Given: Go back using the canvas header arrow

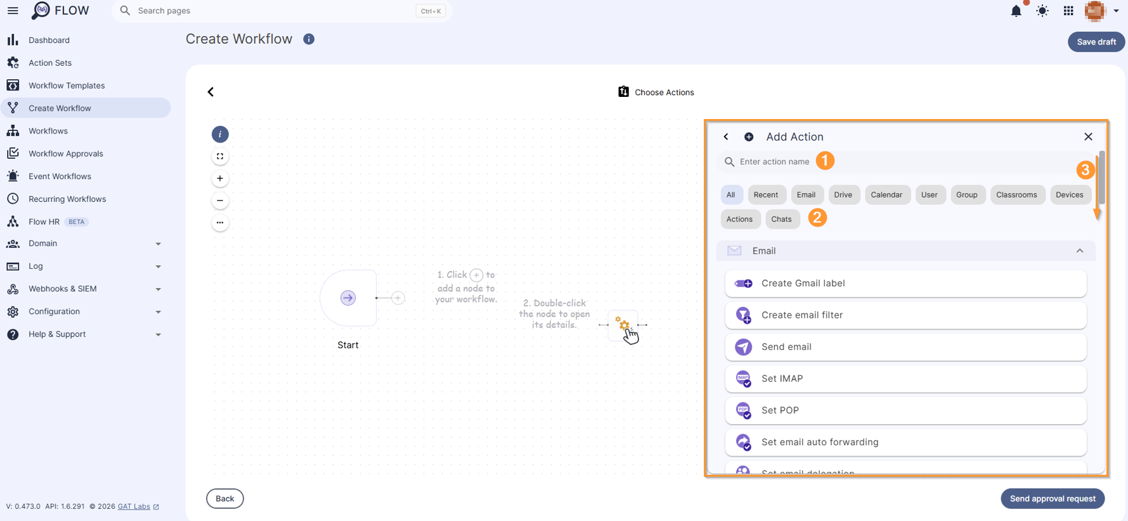Looking at the screenshot, I should pyautogui.click(x=211, y=92).
